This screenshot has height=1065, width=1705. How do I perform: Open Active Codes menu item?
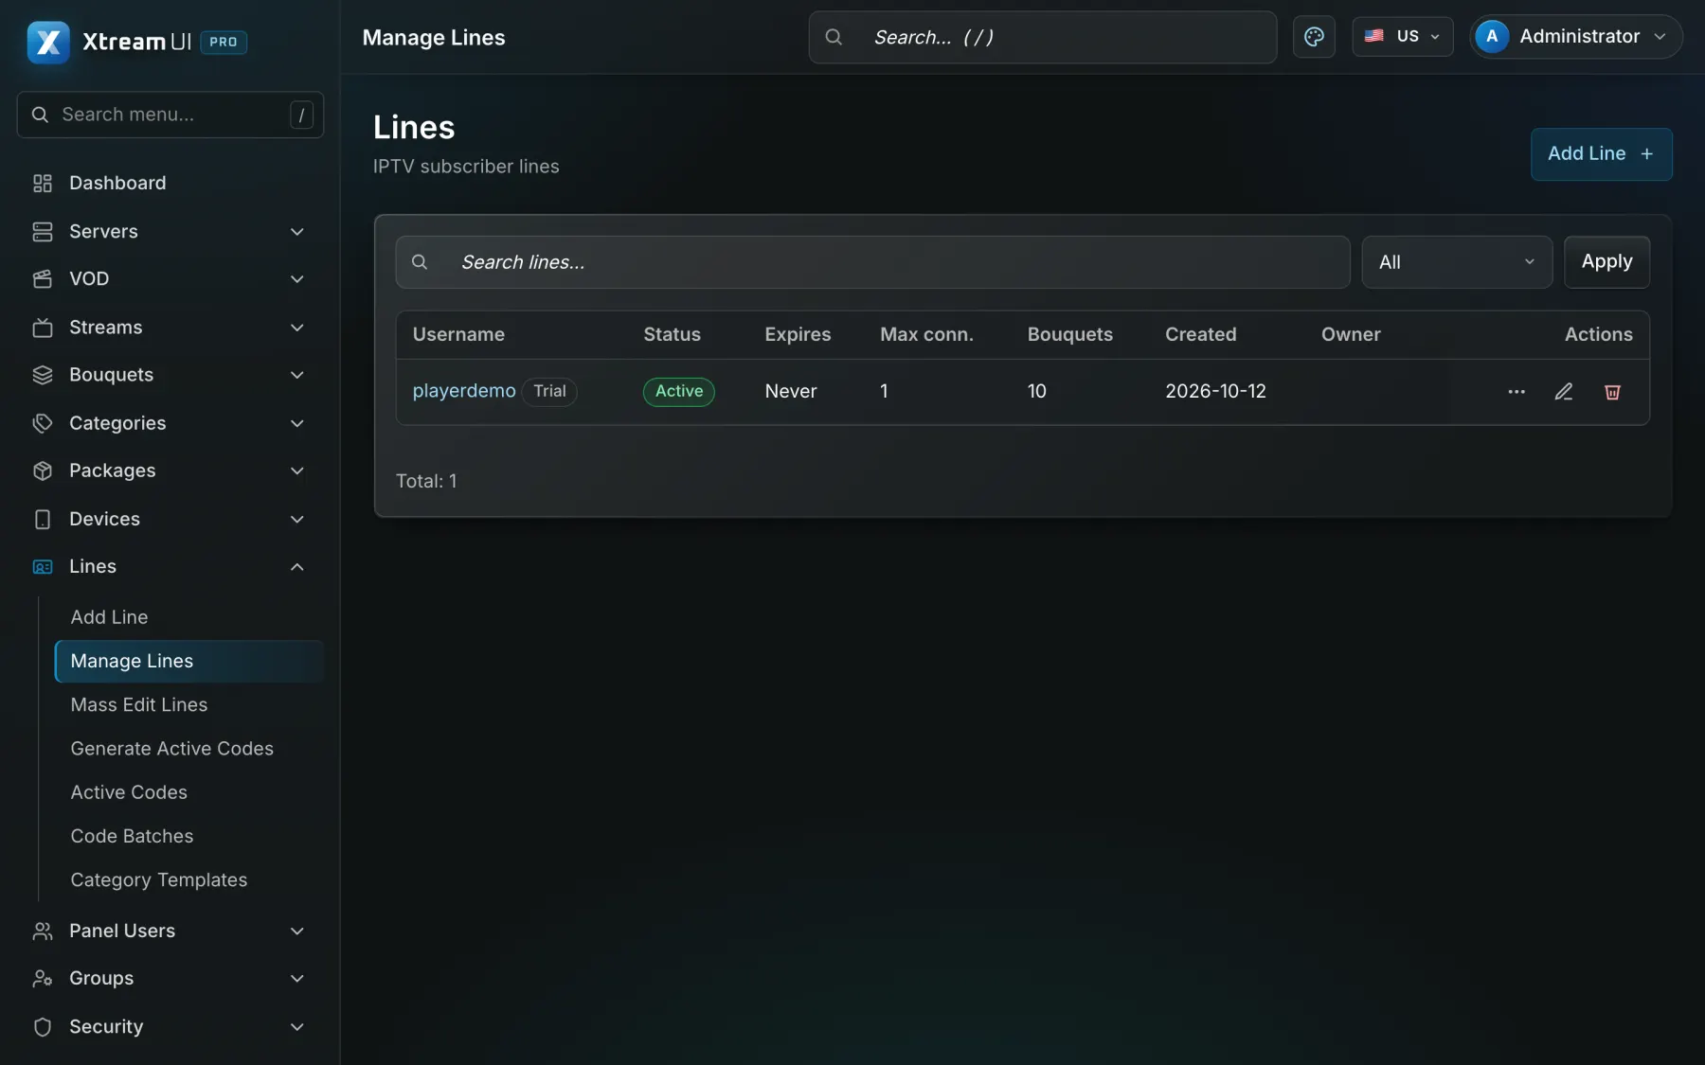coord(189,792)
